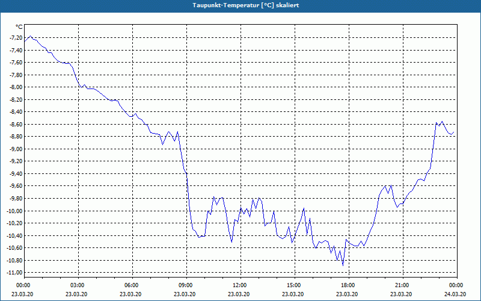Click the 21:00 time label on x-axis

click(x=403, y=285)
